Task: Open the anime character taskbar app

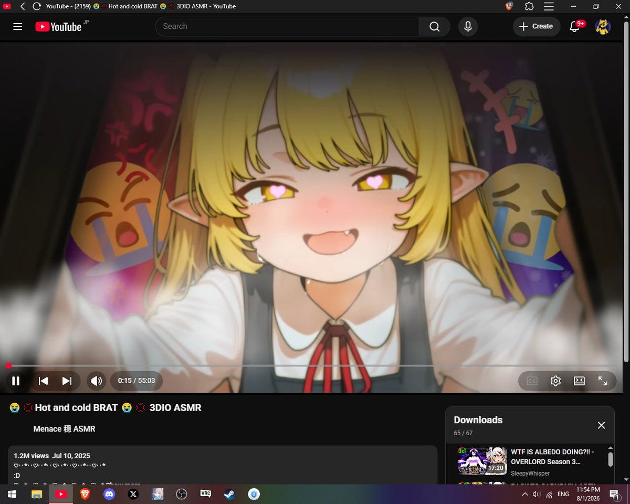Action: click(x=157, y=494)
